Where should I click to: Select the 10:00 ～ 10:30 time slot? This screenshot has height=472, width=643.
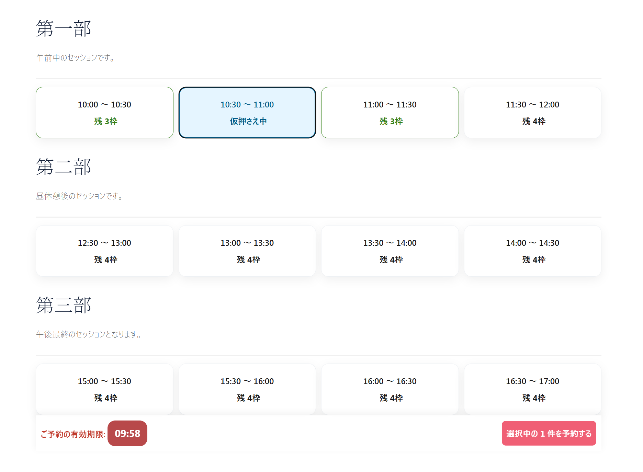point(104,113)
